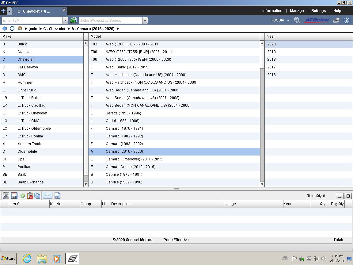Click the clipboard remove item icon
Viewport: 353px width, 265px height.
[x=30, y=196]
